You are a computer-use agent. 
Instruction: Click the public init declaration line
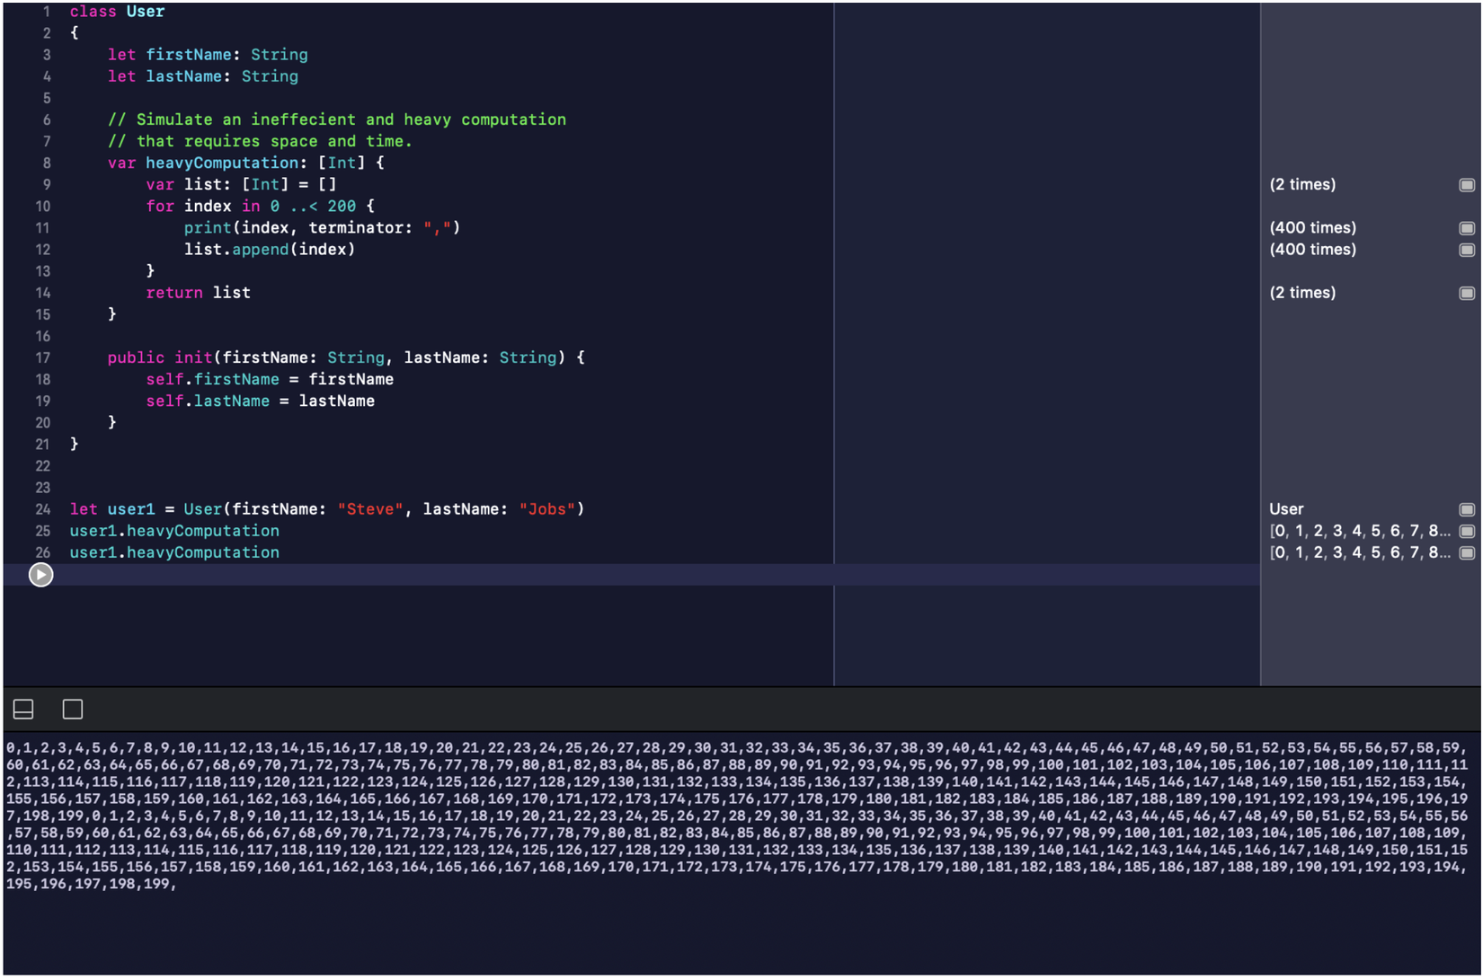[346, 357]
